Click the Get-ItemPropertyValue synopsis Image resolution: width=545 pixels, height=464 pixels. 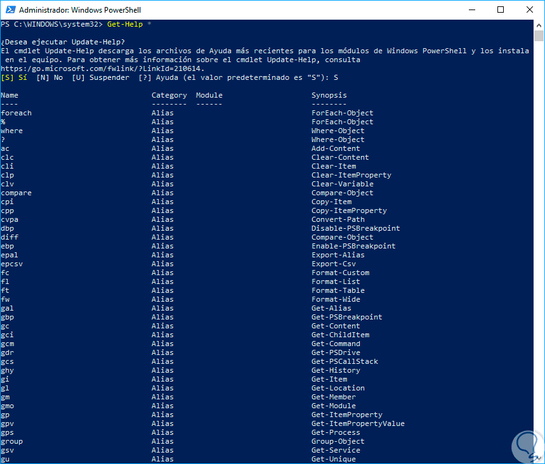(358, 423)
